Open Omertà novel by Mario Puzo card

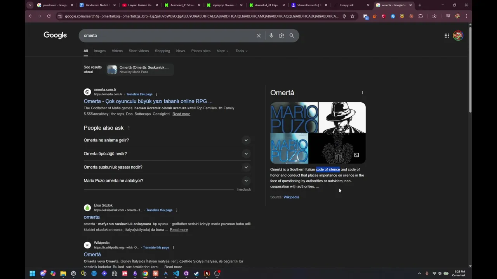(140, 69)
